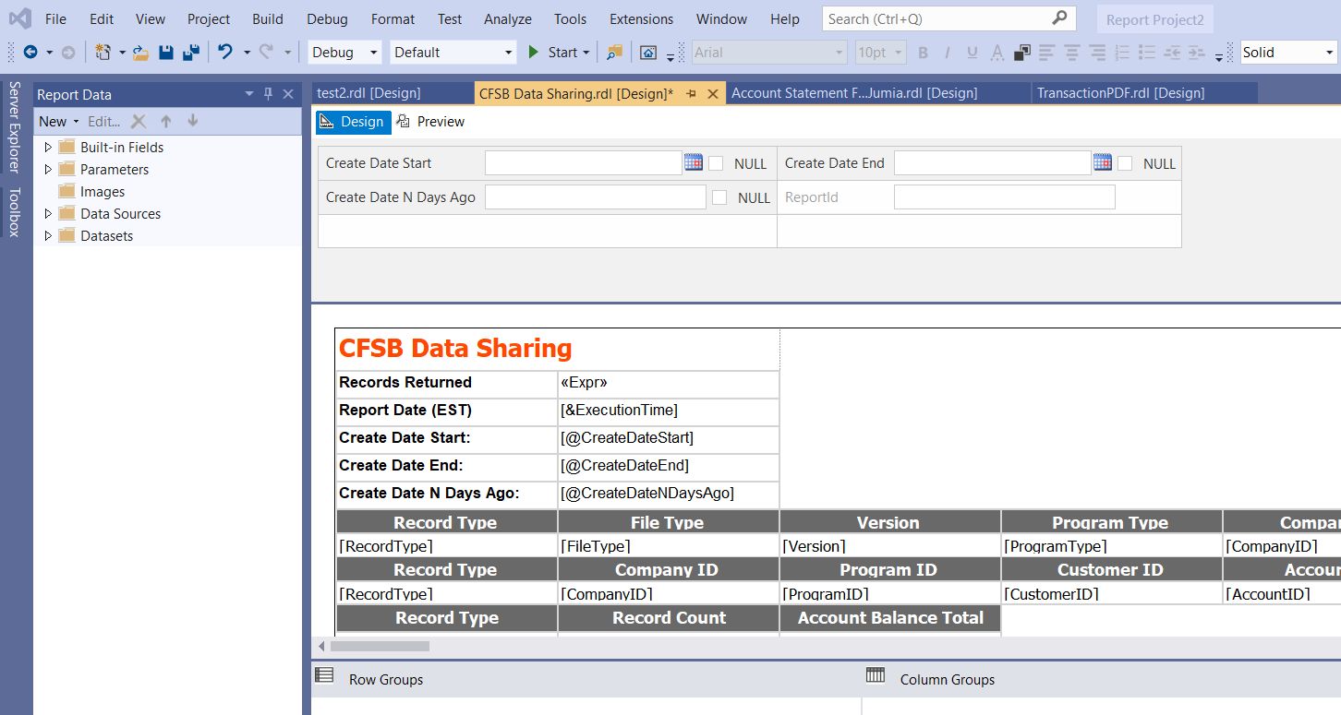Open the Report Data window options dropdown
Screen dimensions: 1341x715
248,94
